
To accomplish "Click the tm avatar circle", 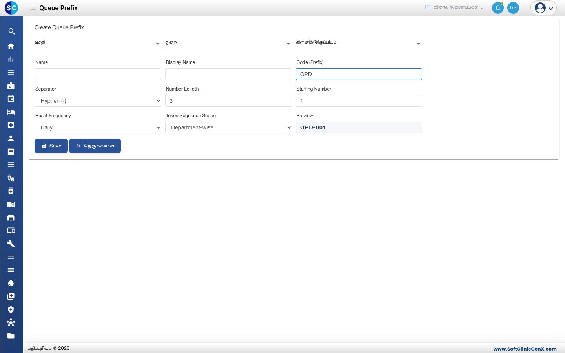I will (513, 8).
